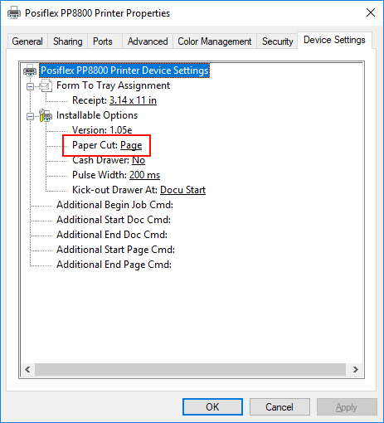This screenshot has width=384, height=423.
Task: Click the OK button
Action: (212, 407)
